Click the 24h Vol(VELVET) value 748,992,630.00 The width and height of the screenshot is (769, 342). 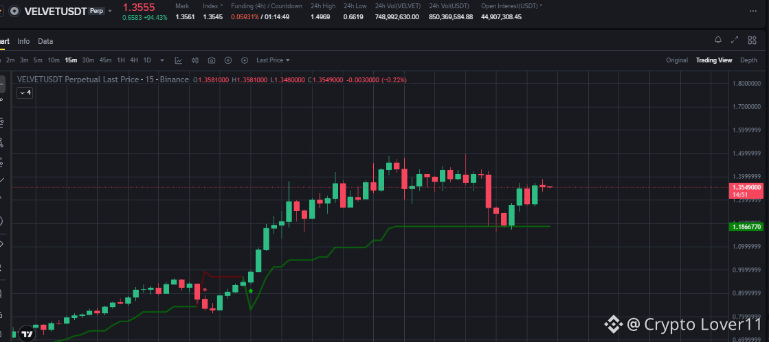pos(397,16)
